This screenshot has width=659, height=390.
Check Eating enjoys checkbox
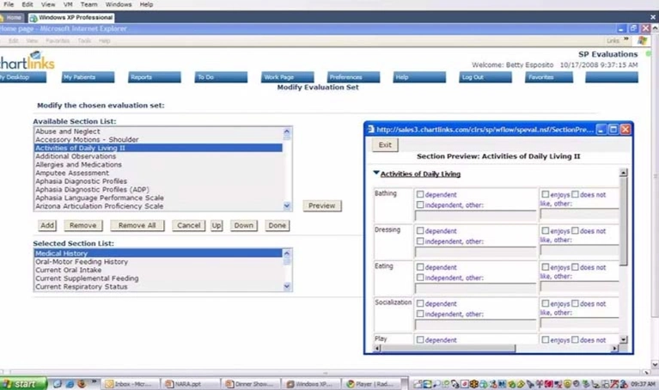(545, 267)
